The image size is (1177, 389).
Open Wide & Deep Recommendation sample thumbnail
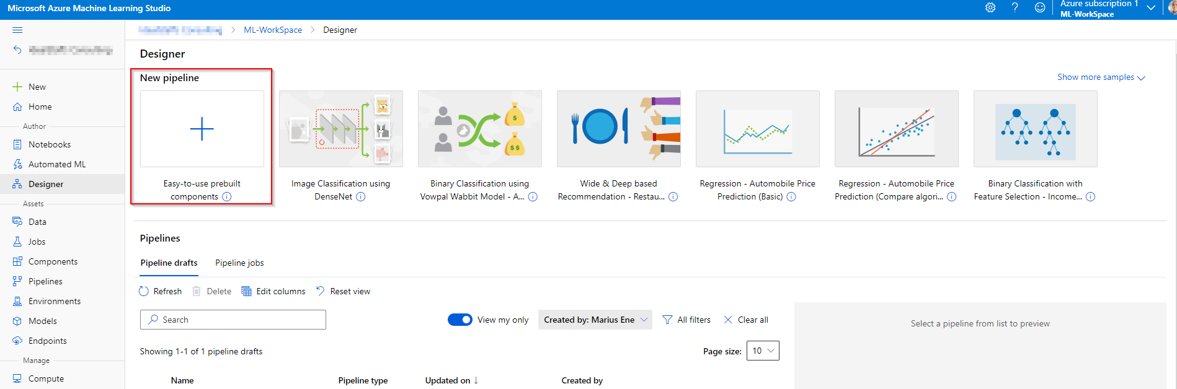618,129
